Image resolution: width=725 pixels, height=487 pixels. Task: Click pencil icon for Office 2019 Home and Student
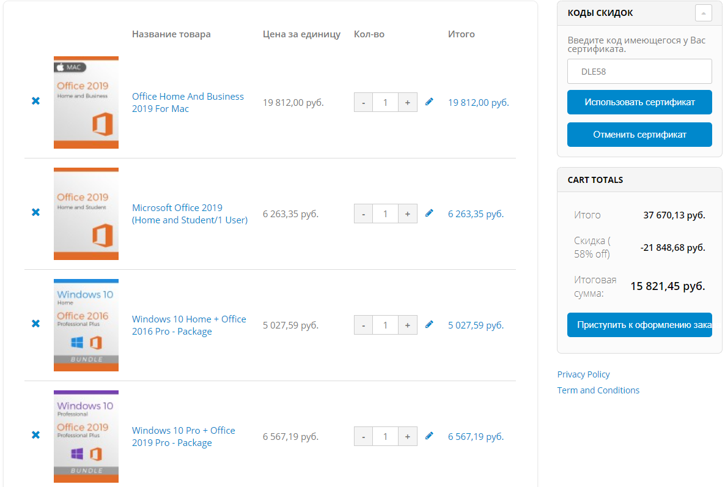coord(429,213)
